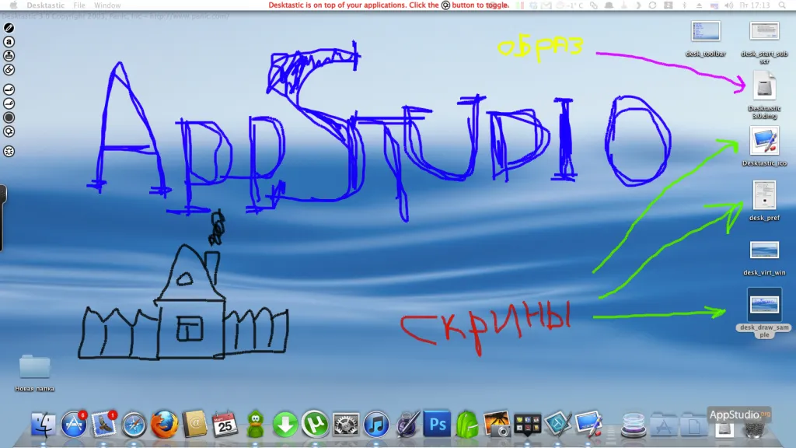Click the Bluetooth icon in menu bar
The image size is (796, 448).
tap(684, 5)
